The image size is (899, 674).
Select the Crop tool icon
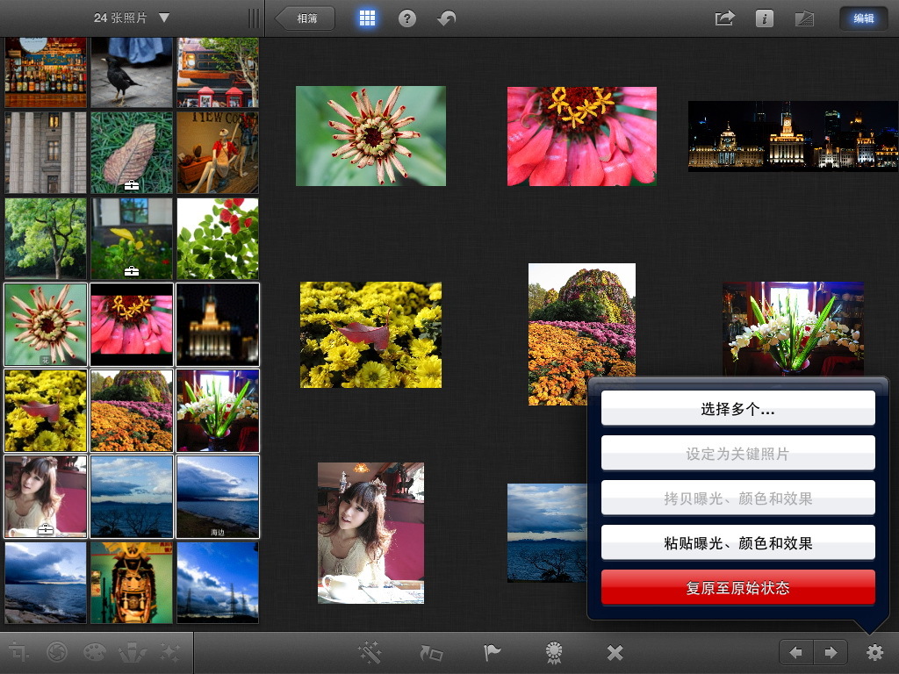point(19,653)
